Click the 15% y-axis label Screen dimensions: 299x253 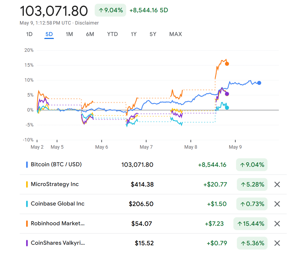tap(29, 65)
